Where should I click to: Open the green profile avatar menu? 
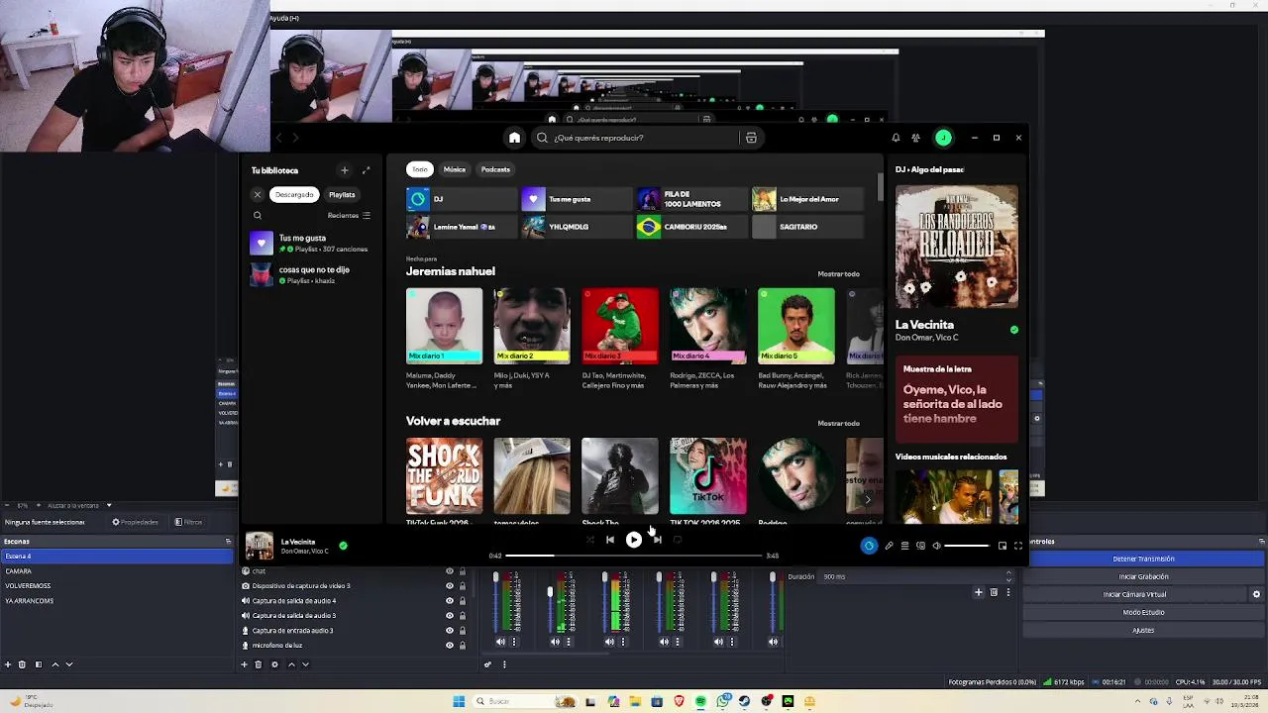(x=943, y=138)
